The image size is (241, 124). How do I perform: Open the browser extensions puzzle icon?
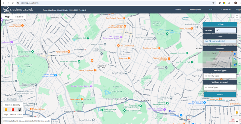[229, 3]
